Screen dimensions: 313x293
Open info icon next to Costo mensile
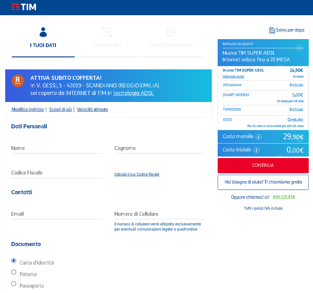coord(259,137)
